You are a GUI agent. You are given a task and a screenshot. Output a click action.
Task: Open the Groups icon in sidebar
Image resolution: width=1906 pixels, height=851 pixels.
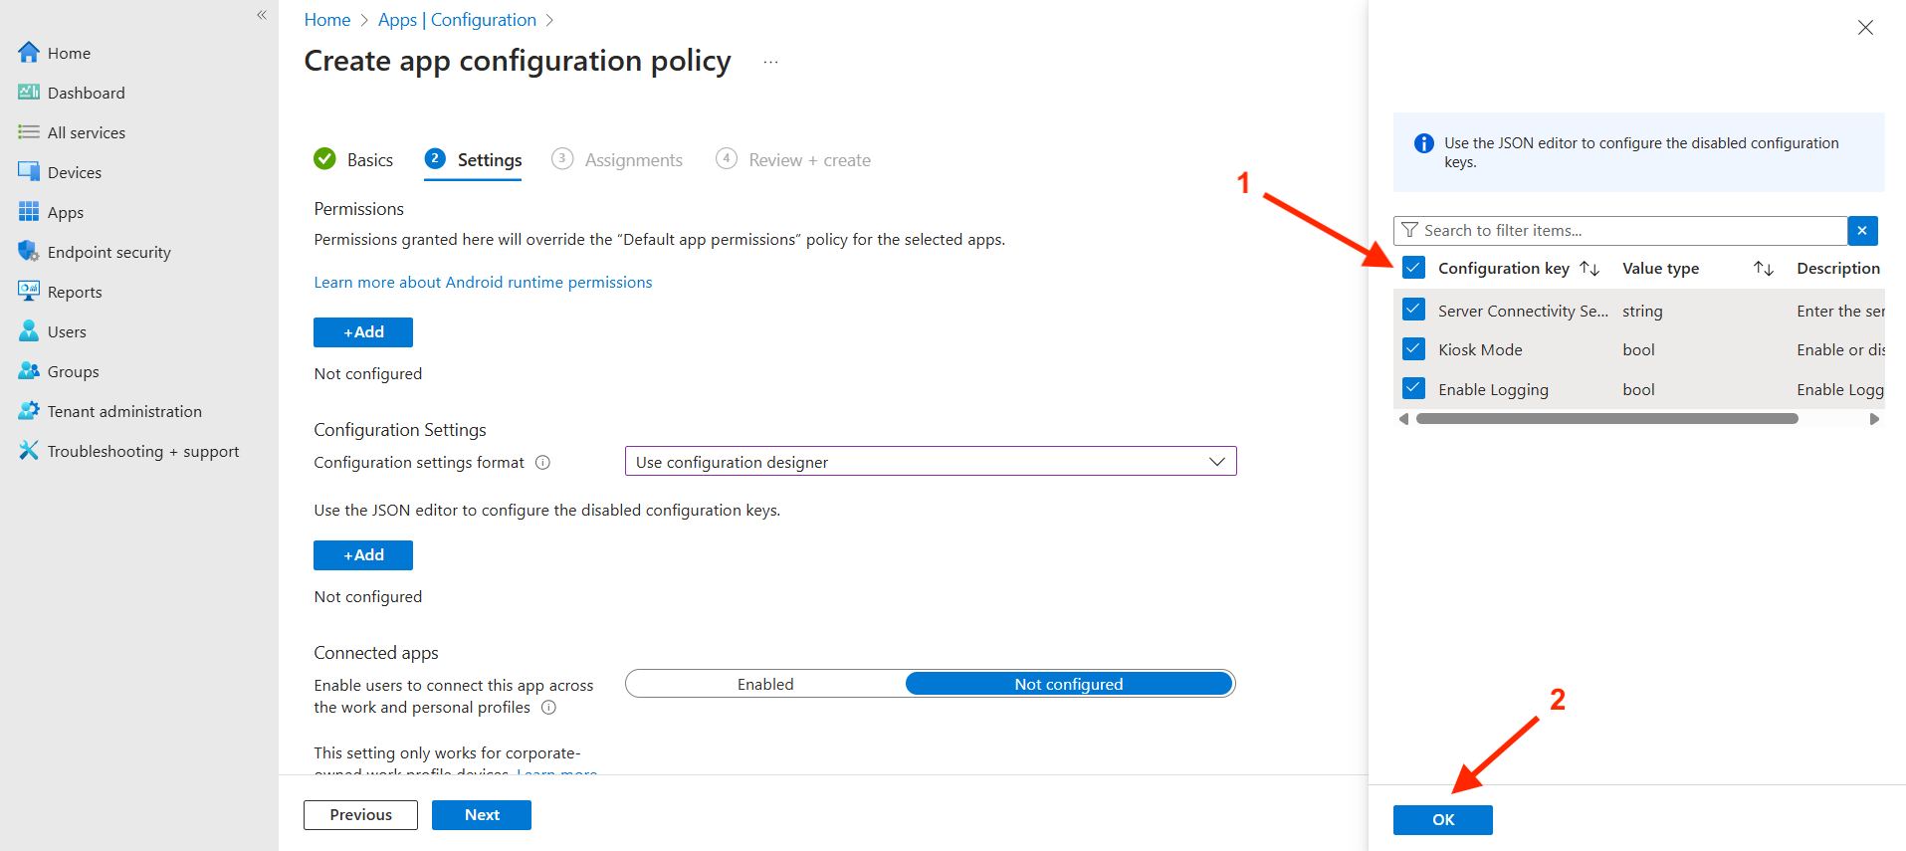pos(28,371)
